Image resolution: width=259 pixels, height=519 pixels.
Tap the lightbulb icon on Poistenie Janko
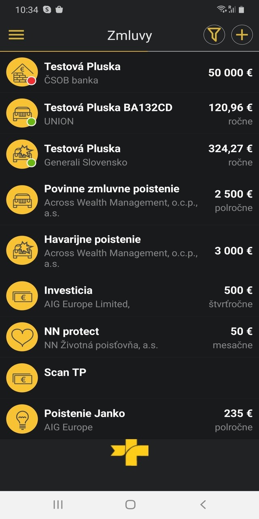[22, 418]
